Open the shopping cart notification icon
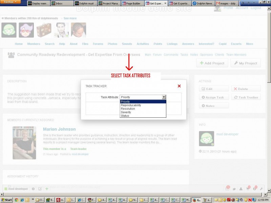 coord(248,188)
